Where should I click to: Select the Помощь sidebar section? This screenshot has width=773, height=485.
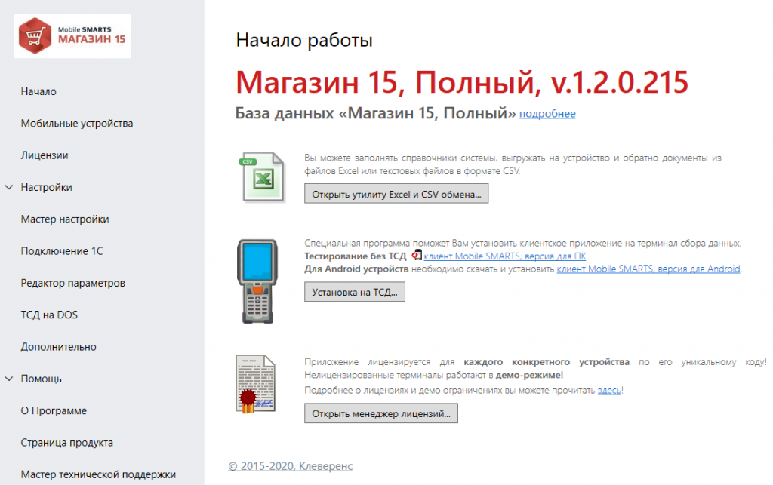42,379
